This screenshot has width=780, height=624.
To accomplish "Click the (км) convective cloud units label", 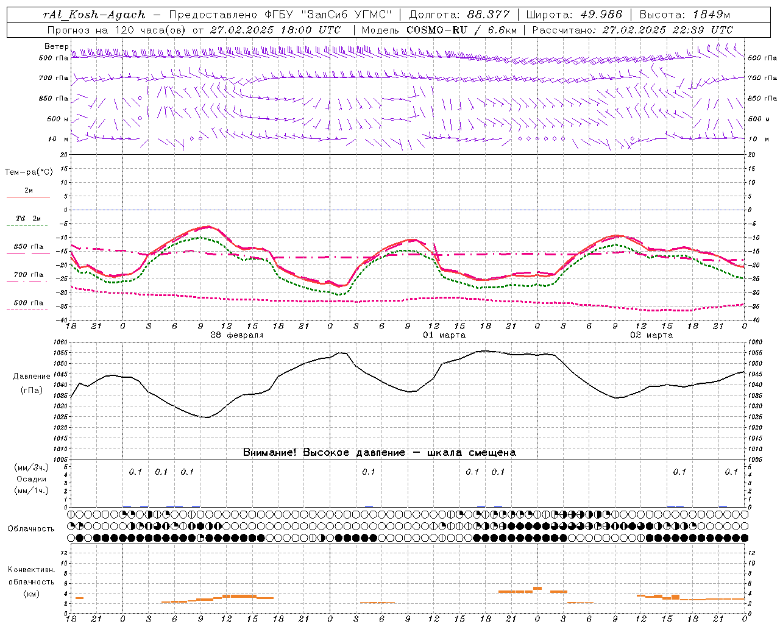I will 31,594.
